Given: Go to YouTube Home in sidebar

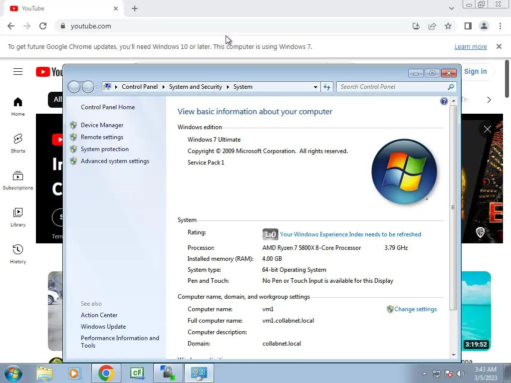Looking at the screenshot, I should (x=18, y=107).
